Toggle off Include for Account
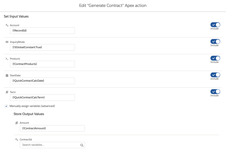The height and width of the screenshot is (150, 226). point(215,25)
